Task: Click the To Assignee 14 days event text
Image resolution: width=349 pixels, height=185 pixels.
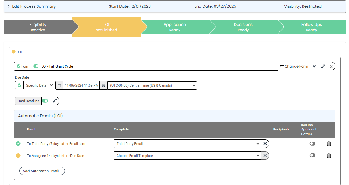Action: (x=56, y=156)
